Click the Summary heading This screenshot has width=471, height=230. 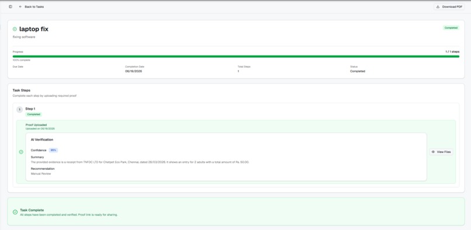pos(37,157)
